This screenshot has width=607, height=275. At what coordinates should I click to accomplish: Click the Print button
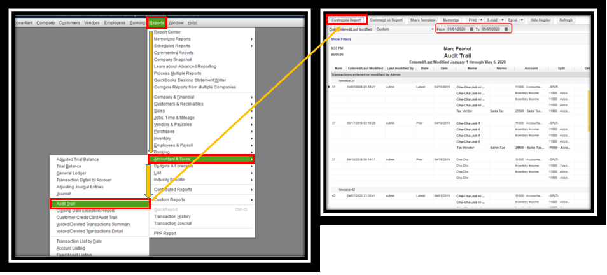click(472, 20)
